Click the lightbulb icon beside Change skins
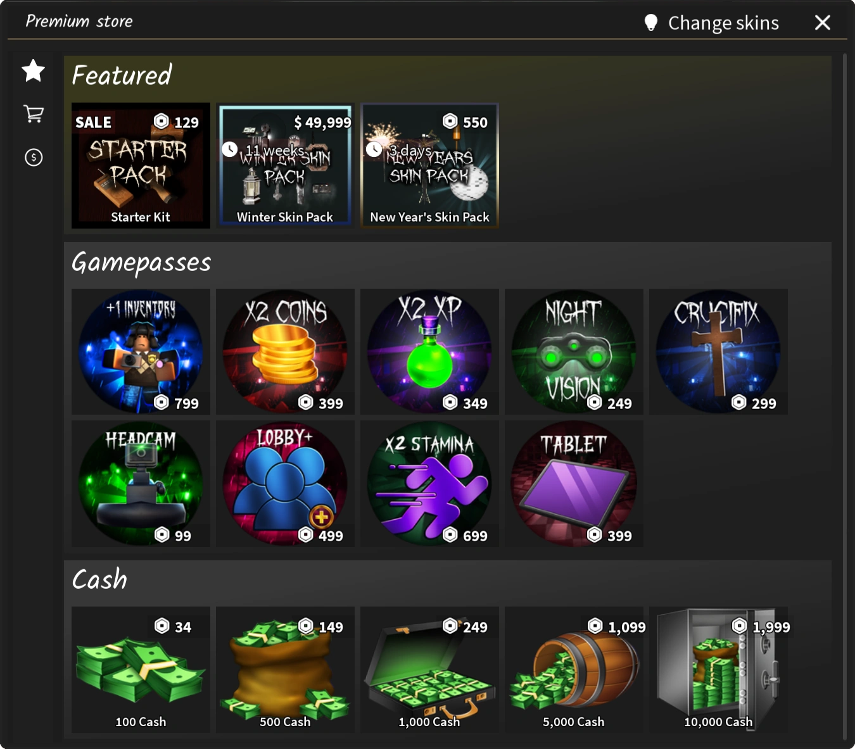The width and height of the screenshot is (855, 749). coord(651,23)
